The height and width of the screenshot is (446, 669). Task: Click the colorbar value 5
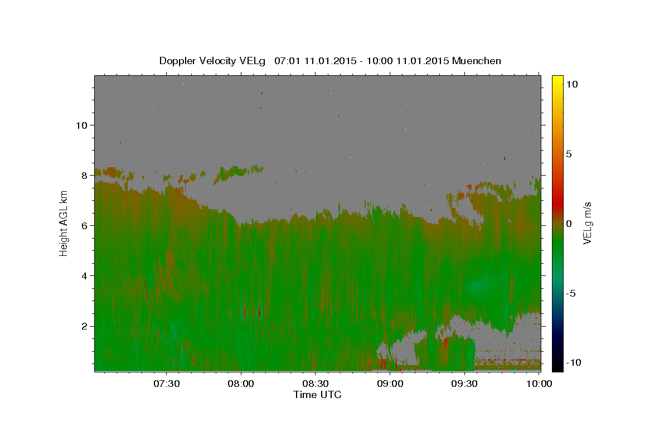569,154
